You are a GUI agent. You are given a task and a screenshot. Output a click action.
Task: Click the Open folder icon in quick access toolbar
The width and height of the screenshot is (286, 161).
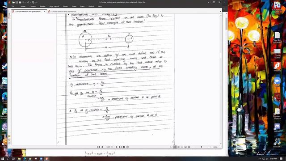coord(13,2)
